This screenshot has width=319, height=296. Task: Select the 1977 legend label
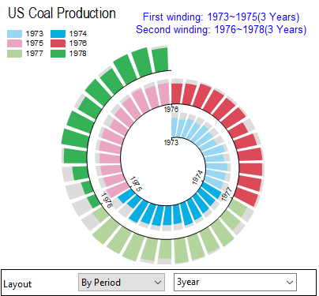[35, 54]
